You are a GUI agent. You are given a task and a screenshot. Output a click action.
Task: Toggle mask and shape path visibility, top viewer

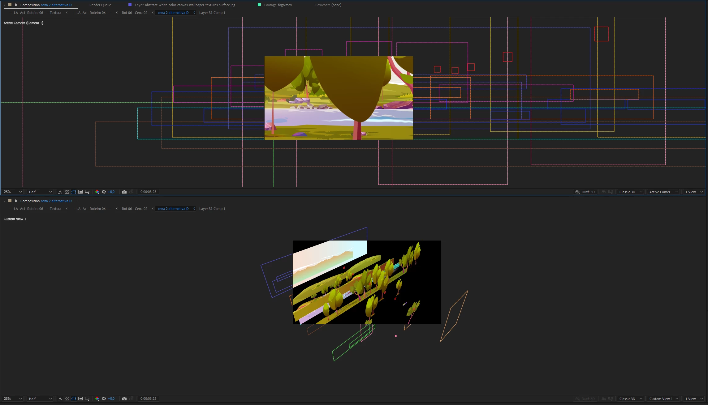coord(74,192)
